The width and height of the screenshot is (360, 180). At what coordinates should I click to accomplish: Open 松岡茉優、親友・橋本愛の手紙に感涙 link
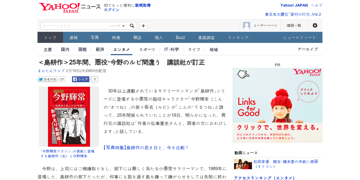[x=286, y=164]
